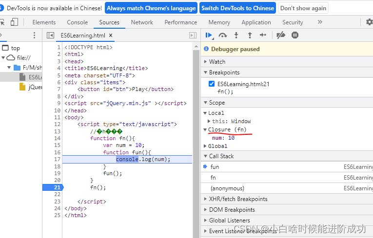Image resolution: width=373 pixels, height=238 pixels.
Task: Collapse the Closure (fn) scope
Action: click(x=205, y=129)
